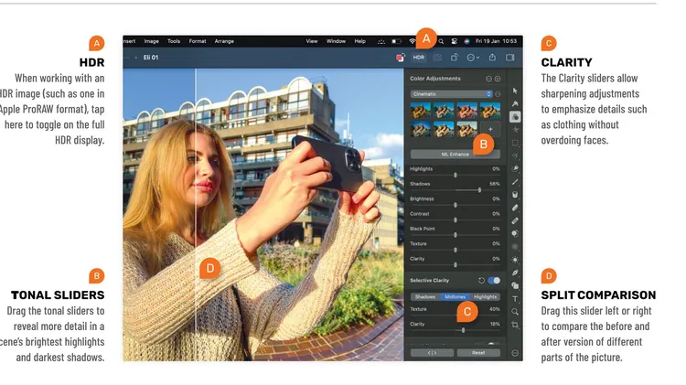686x385 pixels.
Task: Click the transparency checkerboard toolbar icon
Action: [x=436, y=58]
